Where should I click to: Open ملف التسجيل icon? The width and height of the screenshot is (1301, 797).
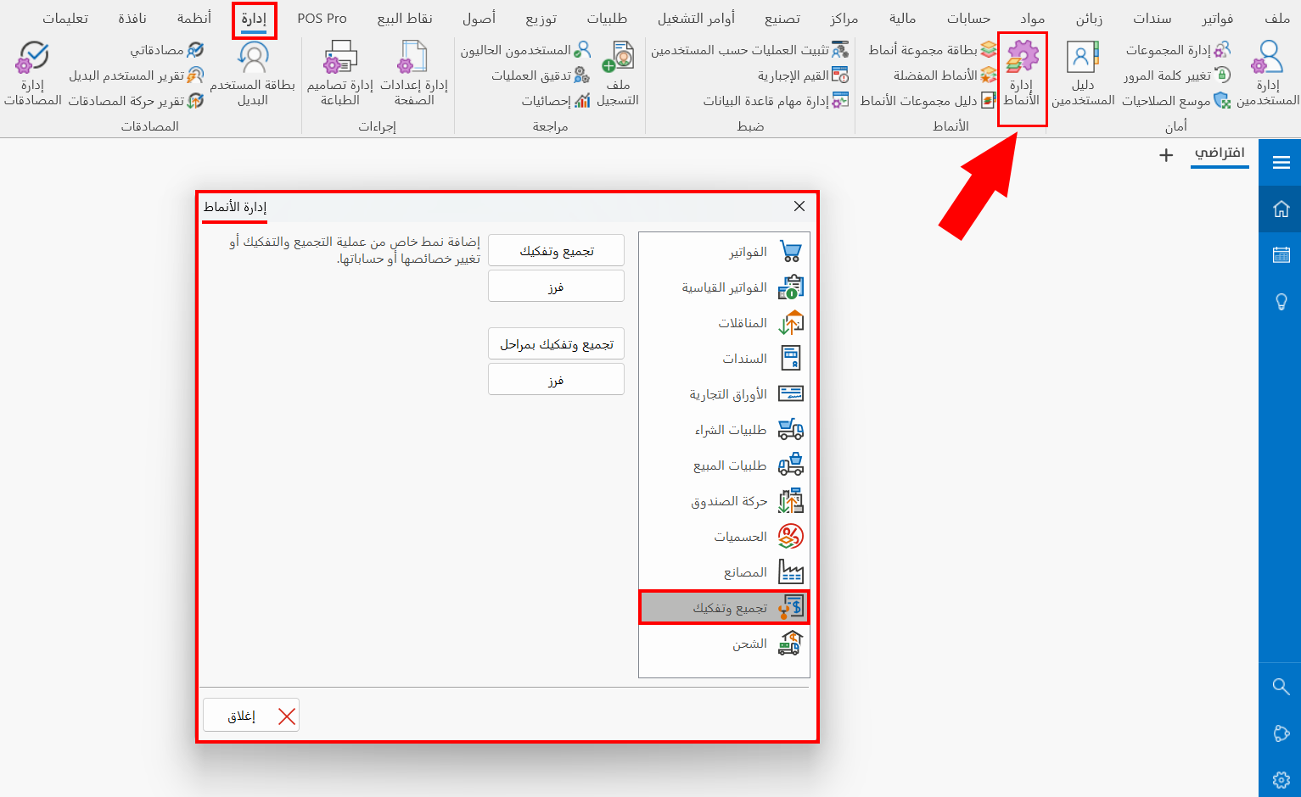[618, 75]
